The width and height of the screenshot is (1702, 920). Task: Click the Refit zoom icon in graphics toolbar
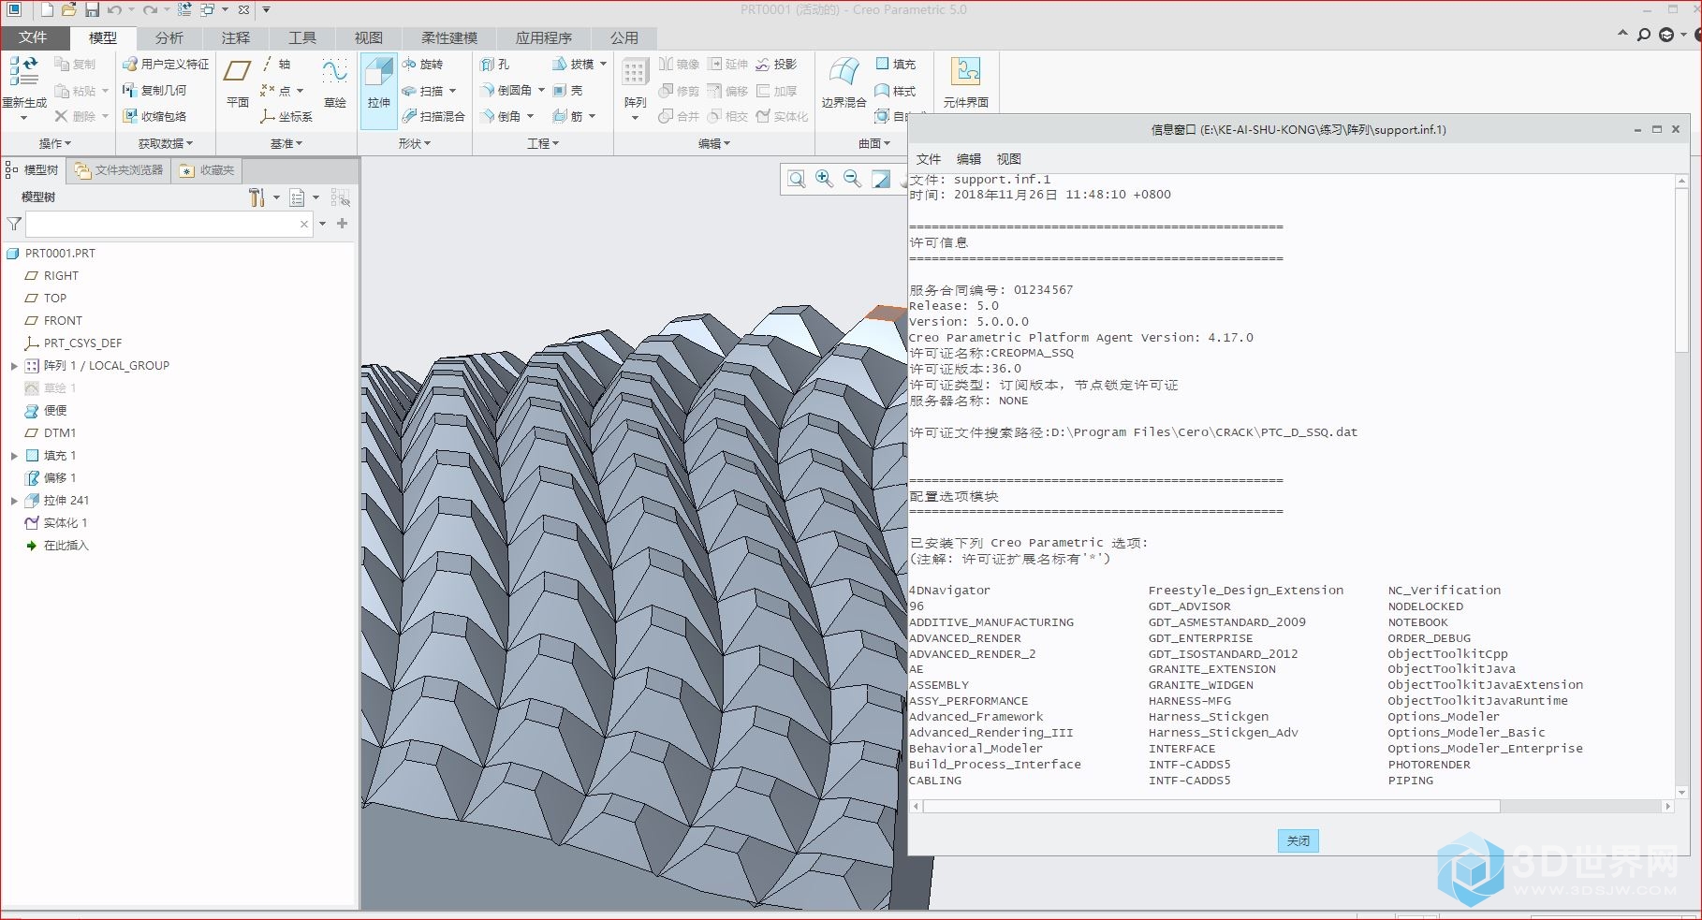pos(796,179)
